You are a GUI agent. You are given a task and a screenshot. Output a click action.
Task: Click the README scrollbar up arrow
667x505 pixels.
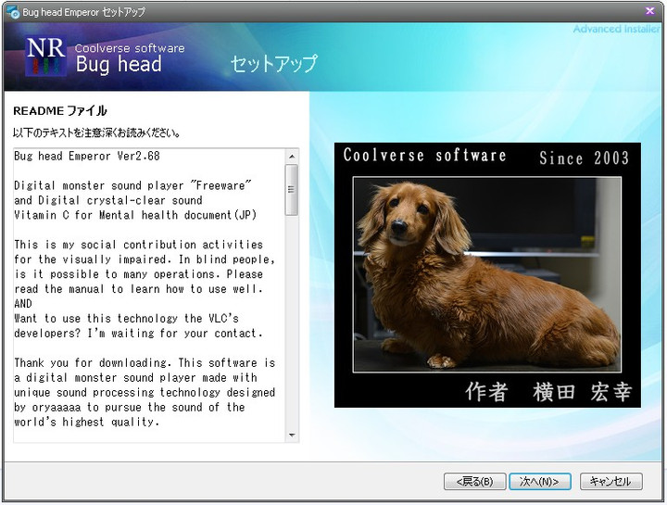292,156
